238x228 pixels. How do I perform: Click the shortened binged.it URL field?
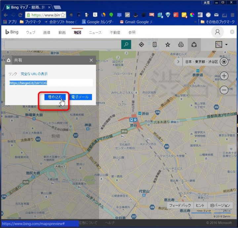pyautogui.click(x=51, y=83)
